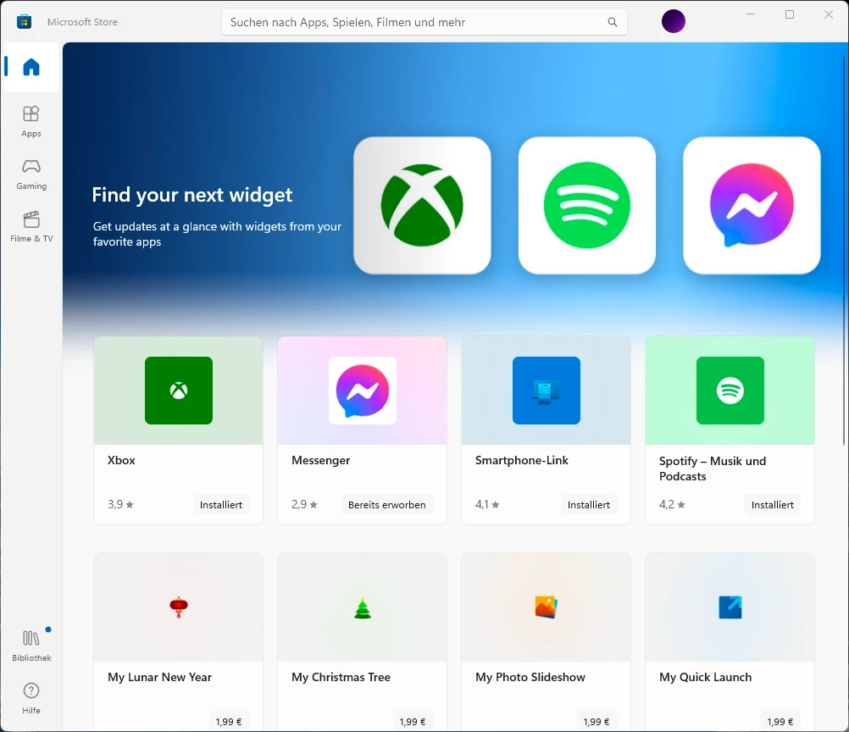Image resolution: width=849 pixels, height=732 pixels.
Task: Open the user profile avatar
Action: (673, 21)
